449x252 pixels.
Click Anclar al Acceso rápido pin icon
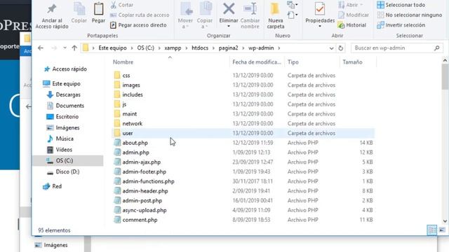click(52, 9)
